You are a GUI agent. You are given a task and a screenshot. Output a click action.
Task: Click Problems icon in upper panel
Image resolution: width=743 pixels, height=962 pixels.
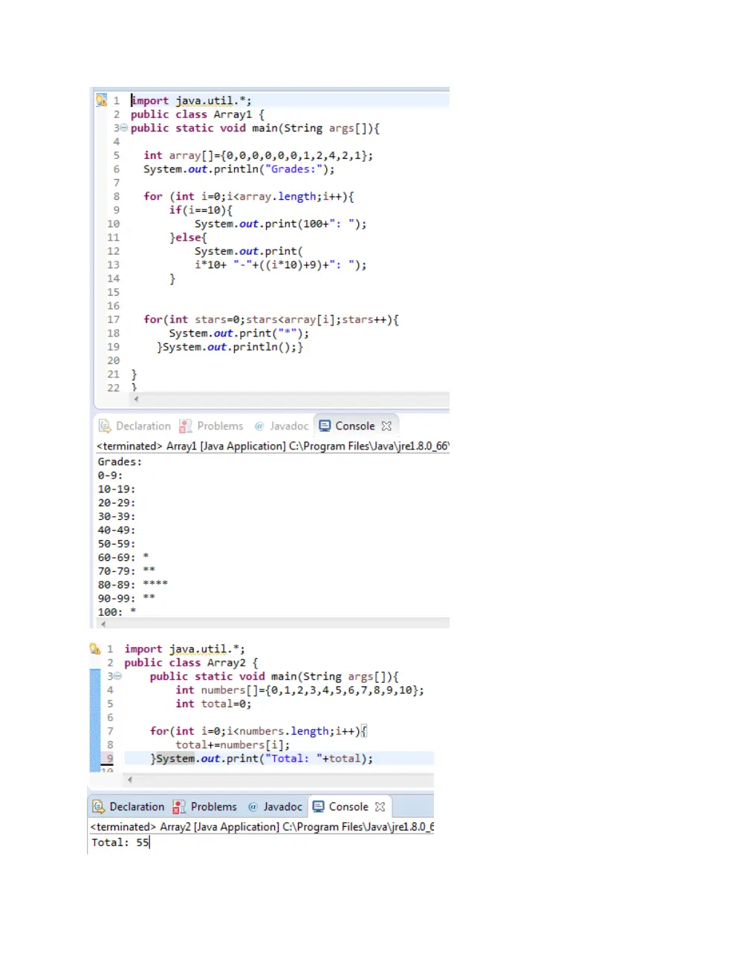(x=186, y=426)
